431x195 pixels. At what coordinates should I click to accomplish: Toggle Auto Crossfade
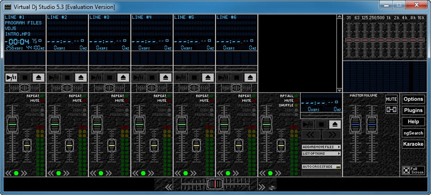[321, 166]
